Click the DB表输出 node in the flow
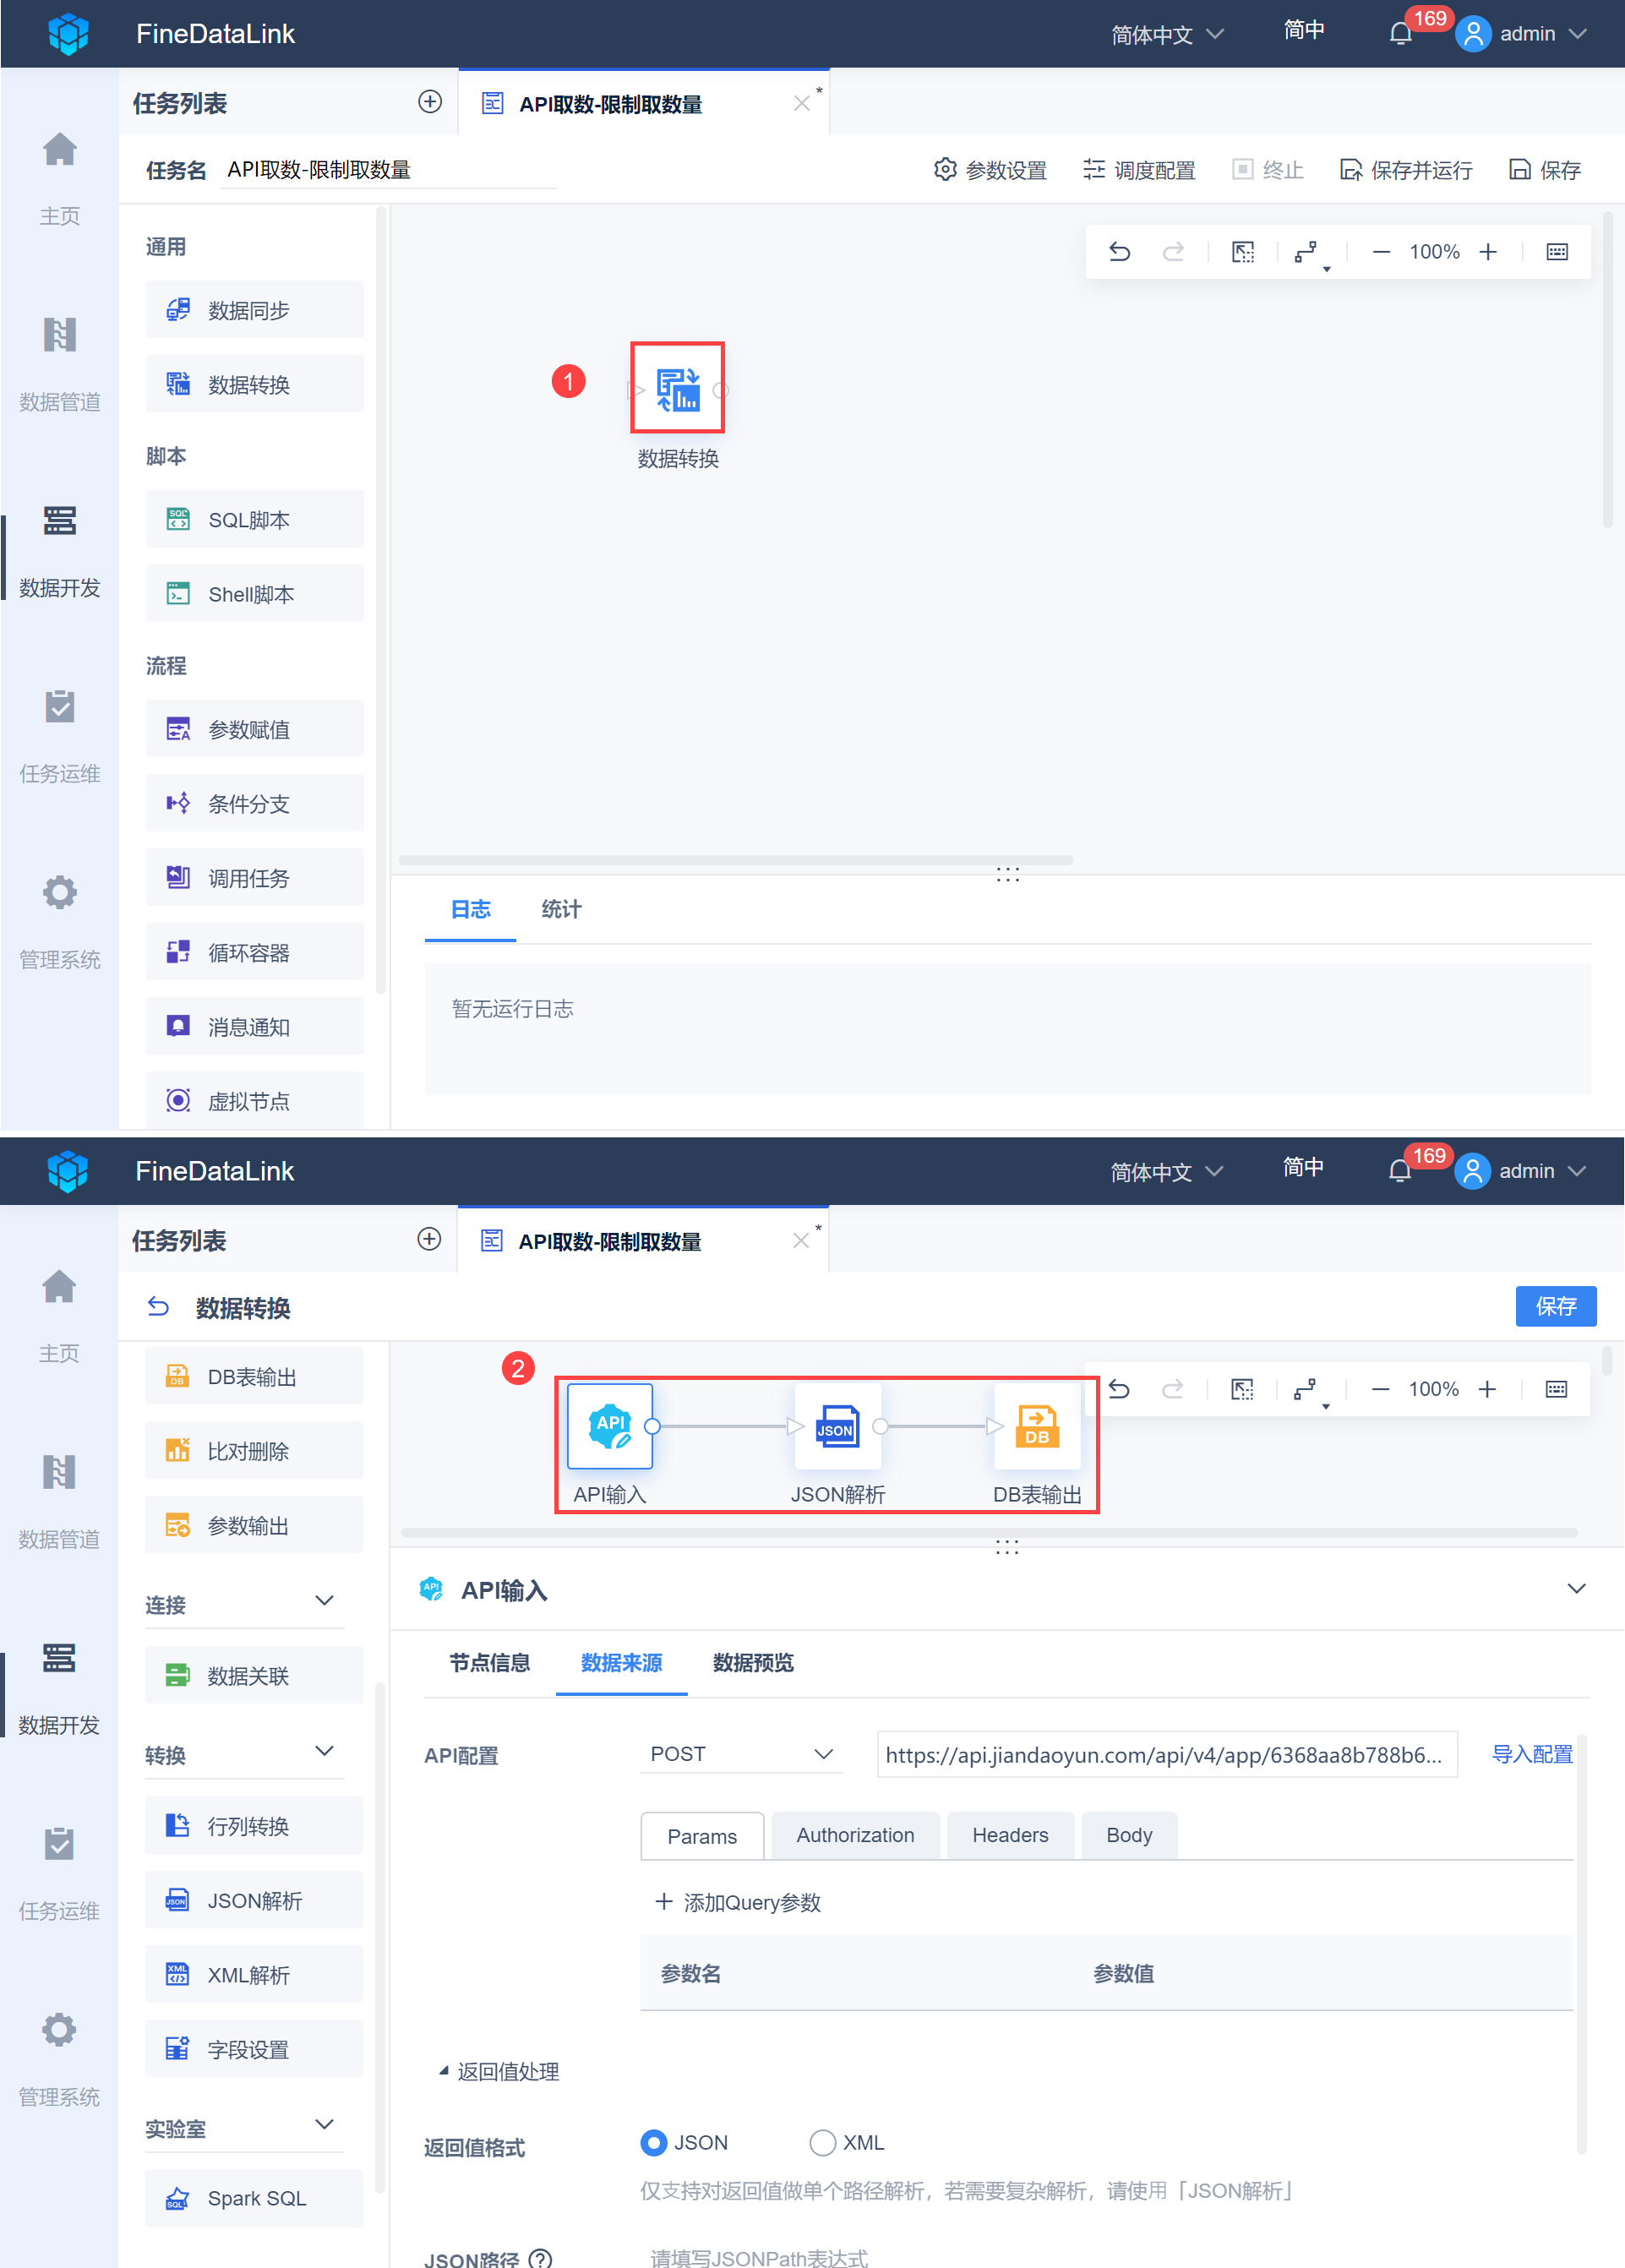This screenshot has height=2268, width=1625. coord(1037,1426)
